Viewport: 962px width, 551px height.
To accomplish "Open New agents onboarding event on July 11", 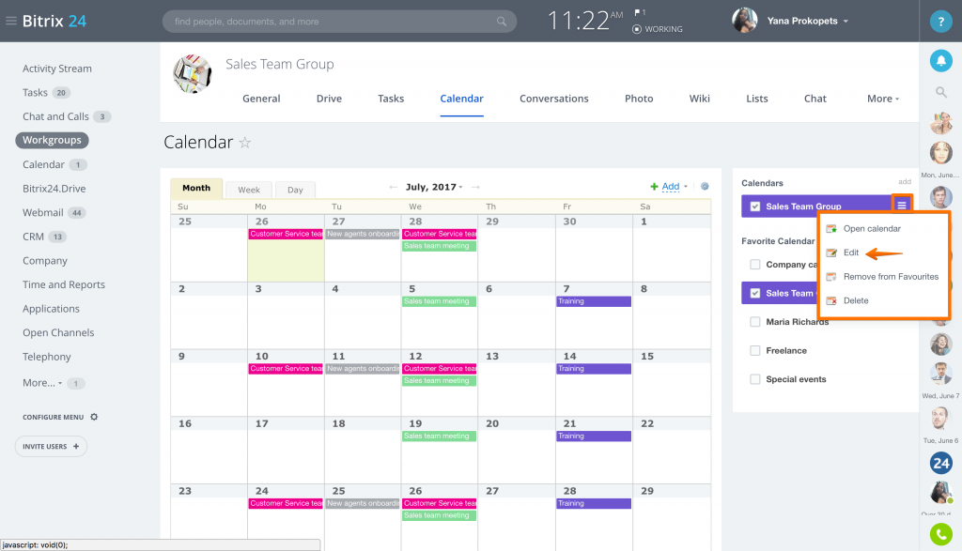I will (x=363, y=369).
